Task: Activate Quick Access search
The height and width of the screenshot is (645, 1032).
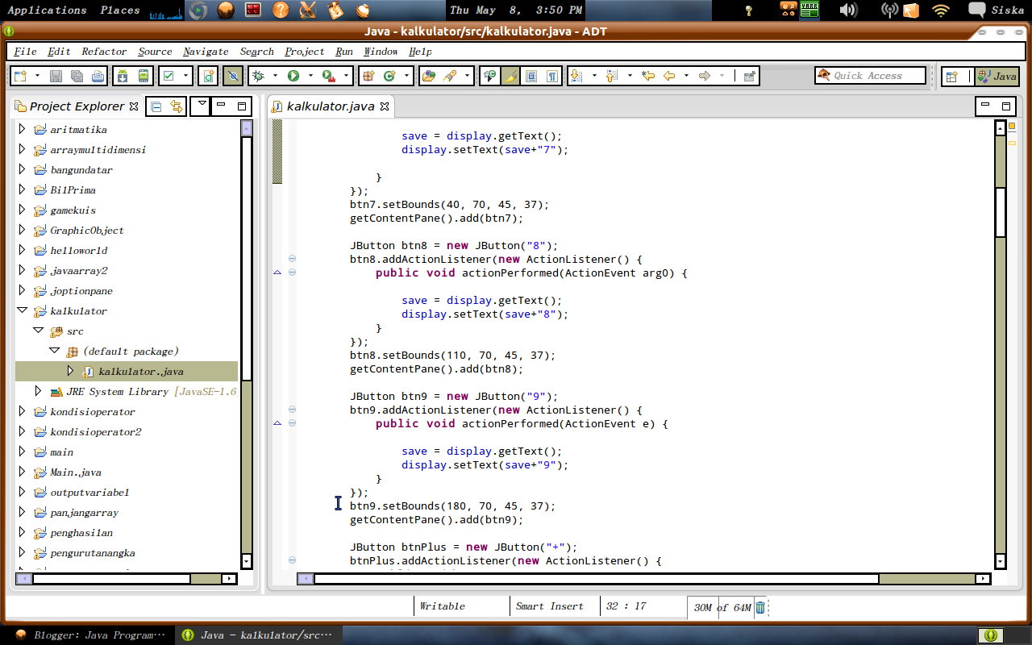Action: click(871, 75)
